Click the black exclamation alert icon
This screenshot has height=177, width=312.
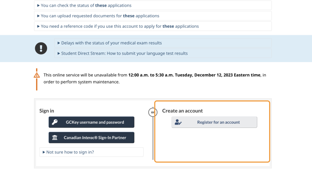[x=41, y=48]
